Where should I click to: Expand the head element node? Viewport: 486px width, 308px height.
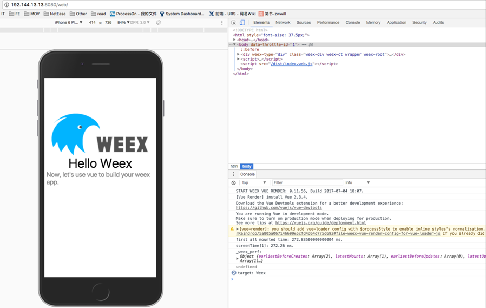(234, 40)
